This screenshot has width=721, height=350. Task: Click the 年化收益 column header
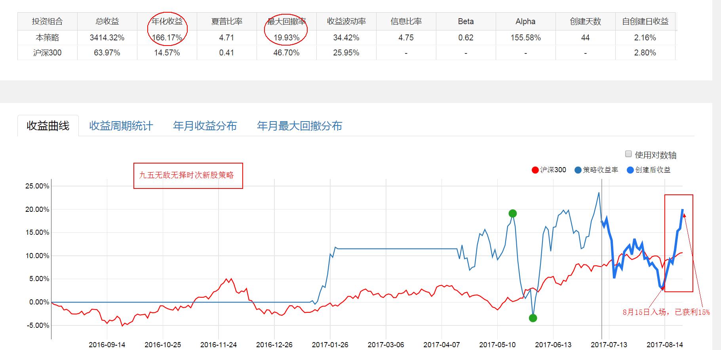167,21
